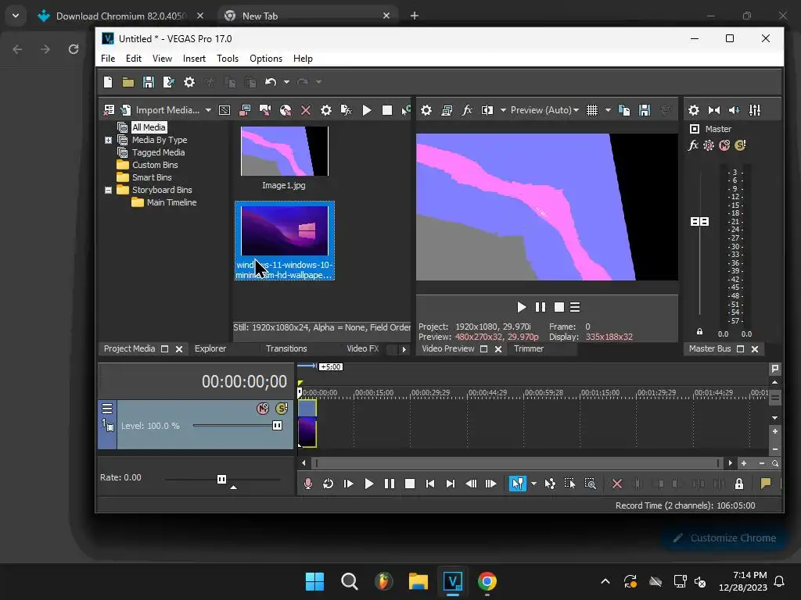Mute the video track in track header
801x600 pixels.
263,409
